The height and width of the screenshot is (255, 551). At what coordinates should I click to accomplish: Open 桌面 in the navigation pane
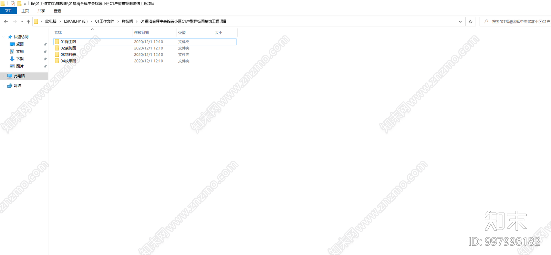click(x=20, y=44)
